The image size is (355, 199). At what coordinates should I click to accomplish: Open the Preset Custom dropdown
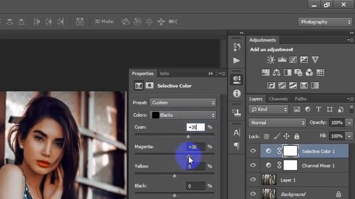[x=182, y=103]
